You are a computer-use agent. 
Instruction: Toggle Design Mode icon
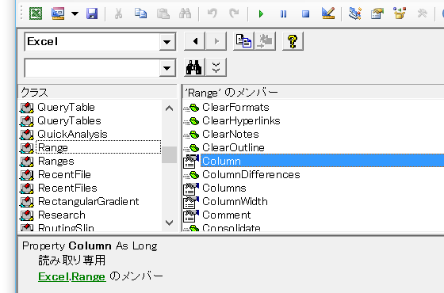328,13
